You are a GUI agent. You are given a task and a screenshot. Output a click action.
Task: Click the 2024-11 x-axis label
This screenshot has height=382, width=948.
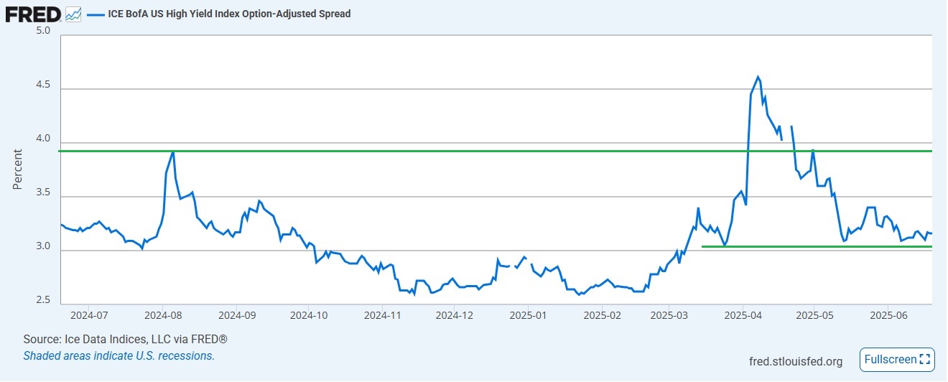(383, 315)
